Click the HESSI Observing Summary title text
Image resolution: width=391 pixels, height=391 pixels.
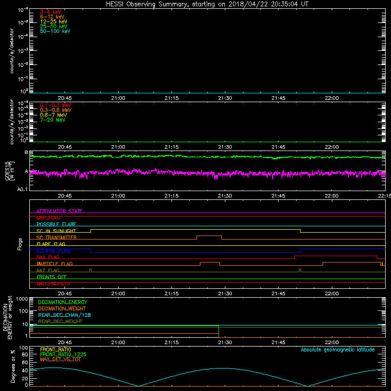tap(207, 4)
